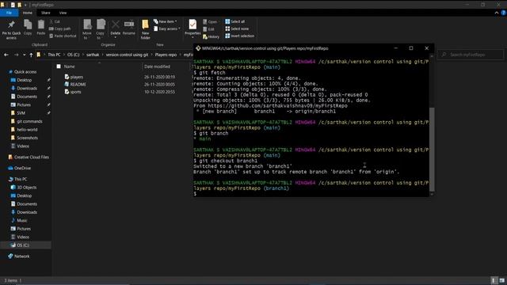This screenshot has height=285, width=507.
Task: Switch to the View ribbon tab
Action: (63, 13)
